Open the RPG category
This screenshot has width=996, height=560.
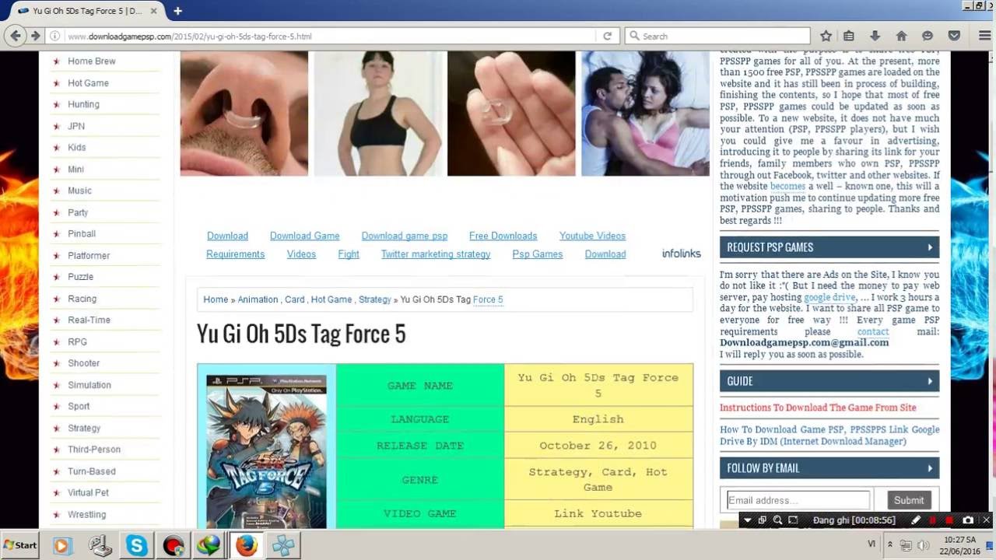click(x=77, y=342)
